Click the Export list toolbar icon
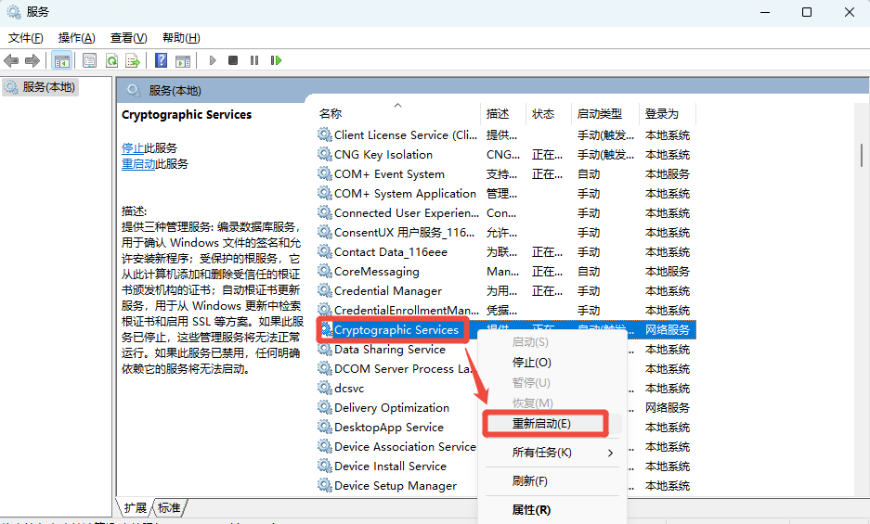 133,60
